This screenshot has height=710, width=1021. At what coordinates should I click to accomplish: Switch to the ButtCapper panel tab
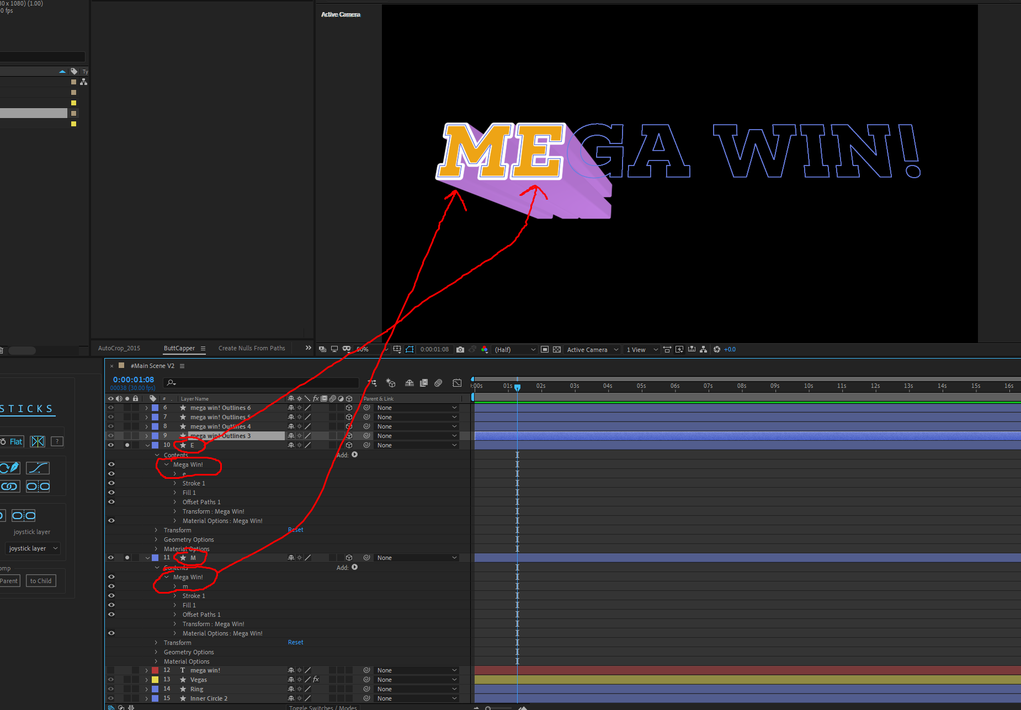179,348
